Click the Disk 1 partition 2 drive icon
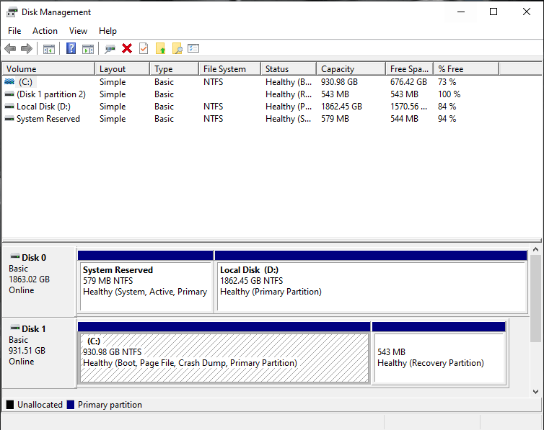The width and height of the screenshot is (544, 430). tap(9, 94)
